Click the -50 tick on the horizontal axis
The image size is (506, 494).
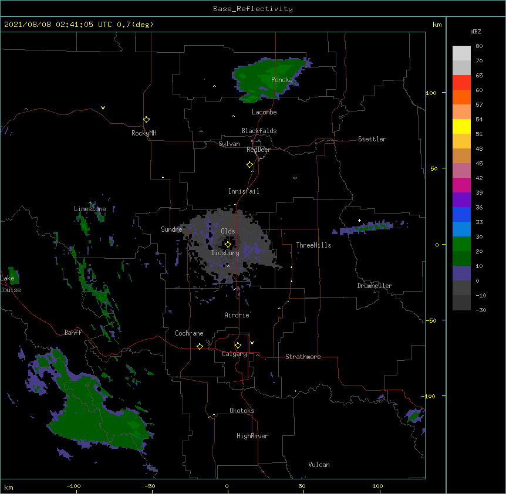pyautogui.click(x=150, y=486)
